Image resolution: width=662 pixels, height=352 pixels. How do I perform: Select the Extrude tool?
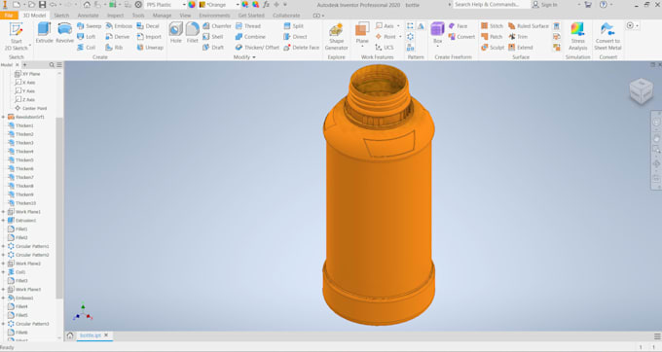(x=45, y=33)
